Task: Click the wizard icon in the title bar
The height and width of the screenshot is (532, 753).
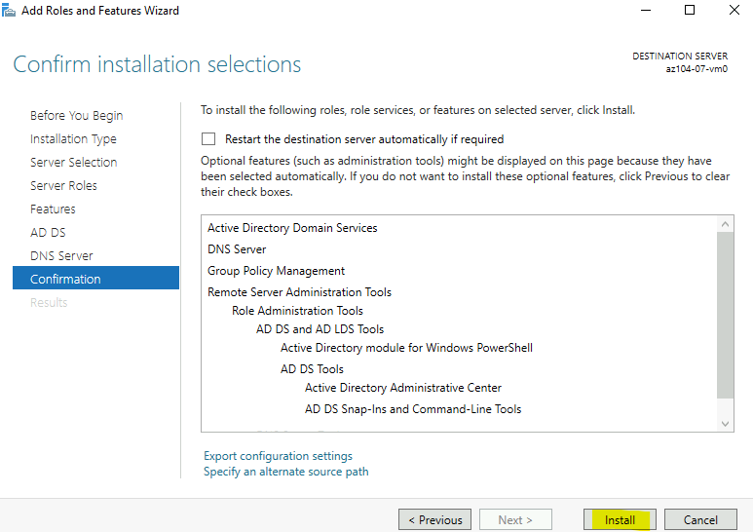Action: pos(8,10)
